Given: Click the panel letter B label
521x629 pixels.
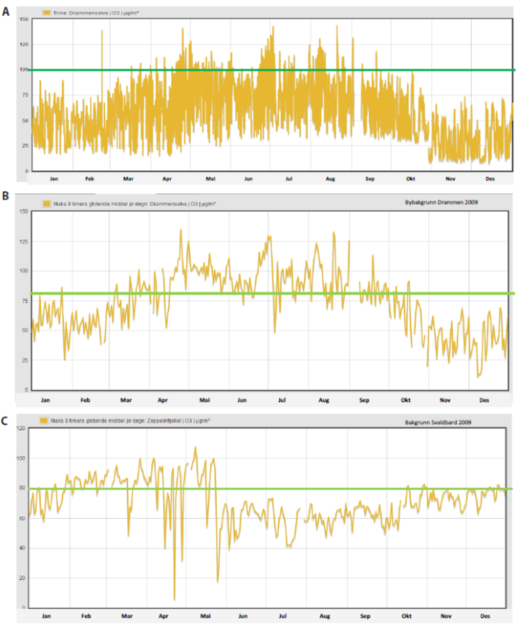Looking at the screenshot, I should (x=6, y=196).
